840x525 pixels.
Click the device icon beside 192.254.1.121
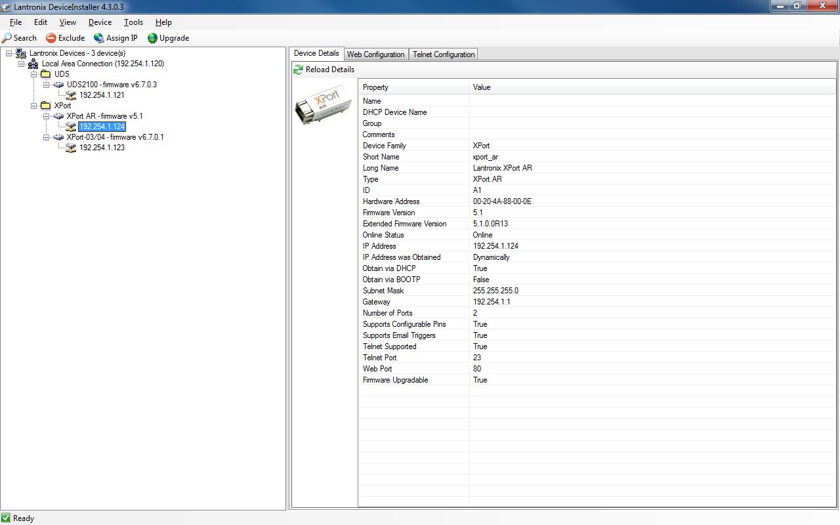tap(71, 95)
